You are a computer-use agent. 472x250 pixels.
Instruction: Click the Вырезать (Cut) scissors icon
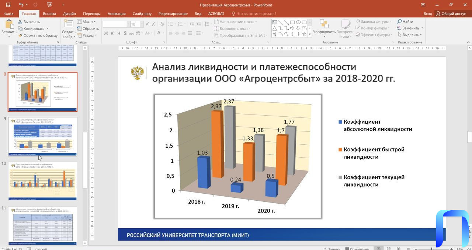pyautogui.click(x=21, y=22)
